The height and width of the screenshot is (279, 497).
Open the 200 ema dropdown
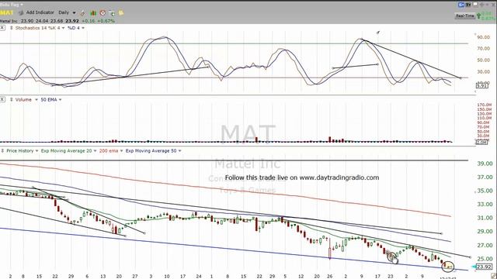[x=111, y=150]
